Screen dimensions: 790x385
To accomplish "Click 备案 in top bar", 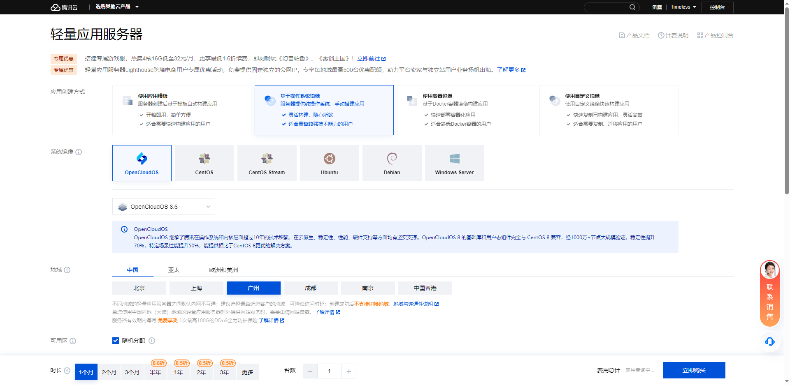I will point(657,7).
